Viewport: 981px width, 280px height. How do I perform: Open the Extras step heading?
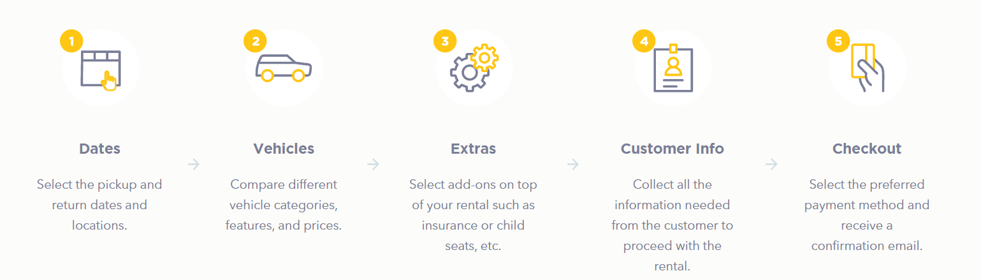(x=473, y=149)
